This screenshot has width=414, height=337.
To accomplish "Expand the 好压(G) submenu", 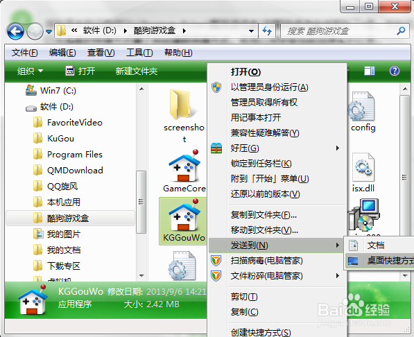I will (277, 148).
